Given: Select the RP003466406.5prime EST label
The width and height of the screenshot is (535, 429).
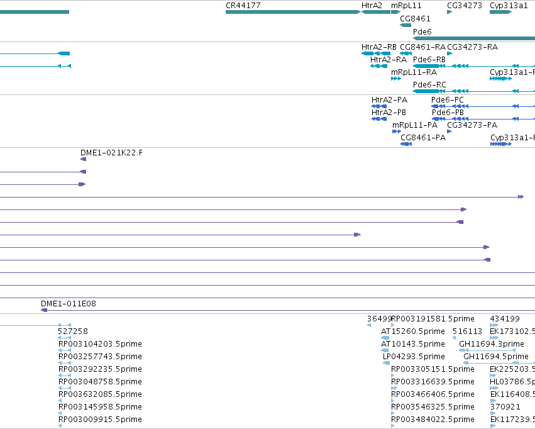Looking at the screenshot, I should point(433,394).
